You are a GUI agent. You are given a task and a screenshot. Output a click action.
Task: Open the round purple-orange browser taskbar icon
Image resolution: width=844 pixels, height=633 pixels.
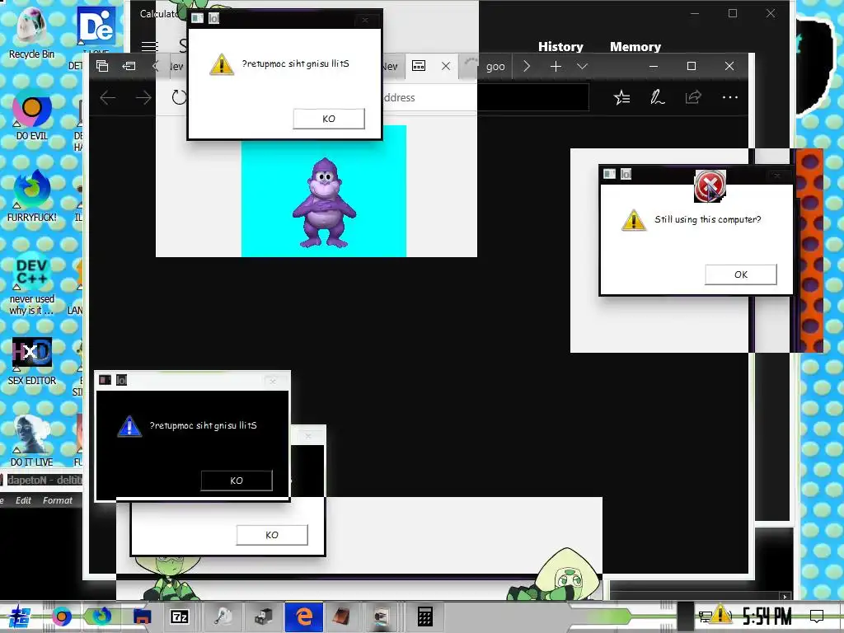61,617
